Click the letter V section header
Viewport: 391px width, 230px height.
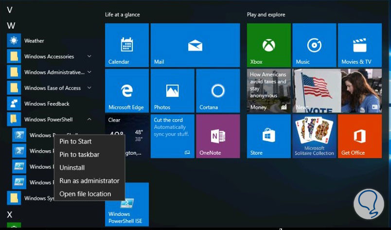10,10
